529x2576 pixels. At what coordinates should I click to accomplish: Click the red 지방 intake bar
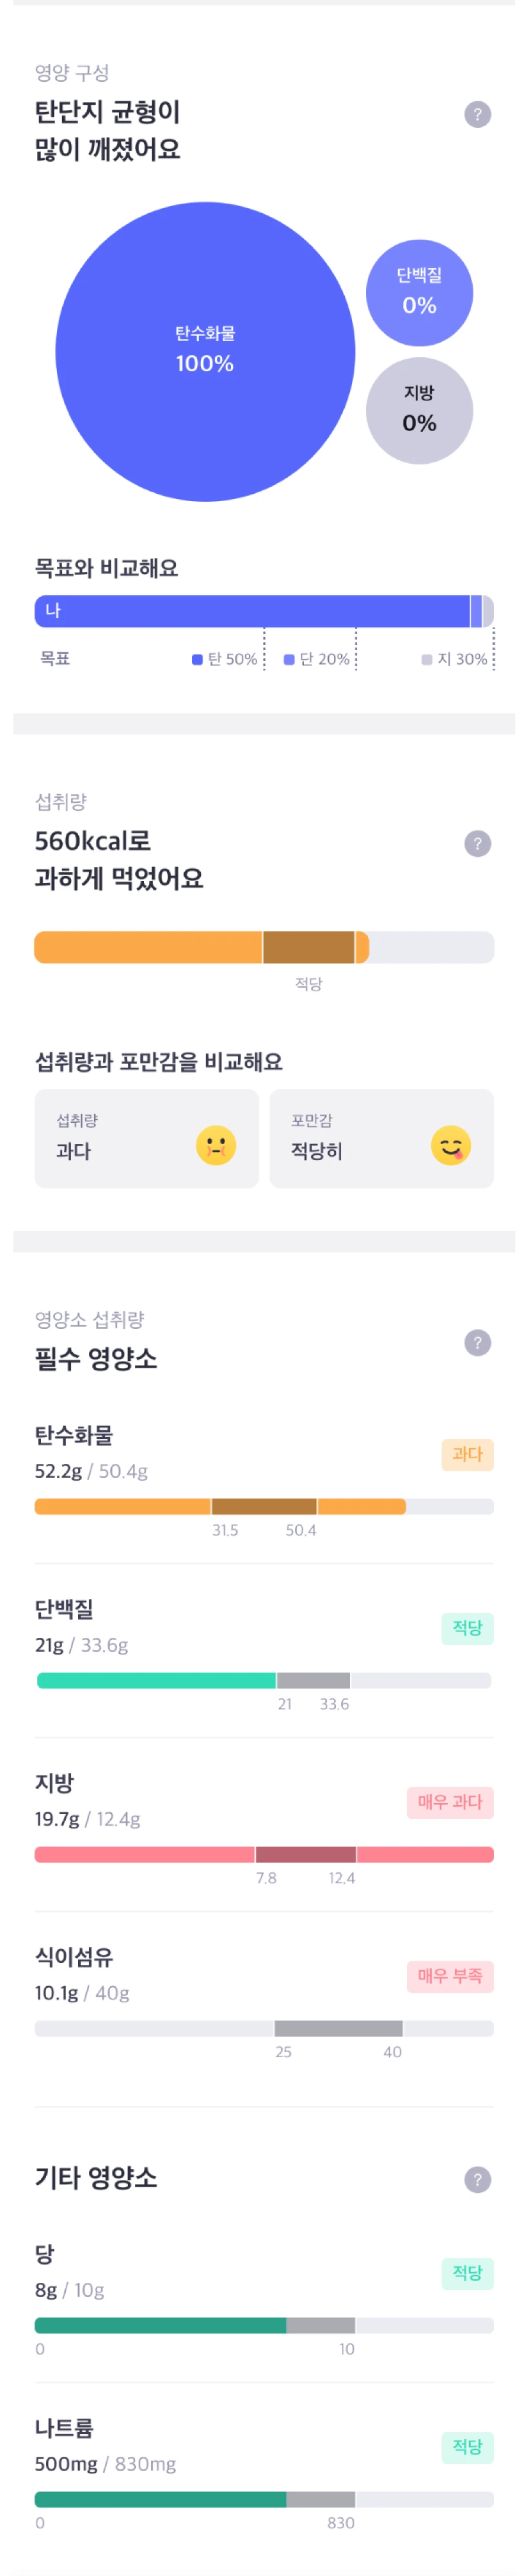point(264,1854)
